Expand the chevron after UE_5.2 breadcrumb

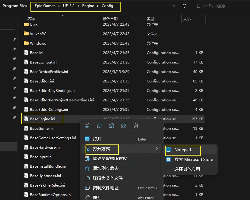tap(78, 6)
